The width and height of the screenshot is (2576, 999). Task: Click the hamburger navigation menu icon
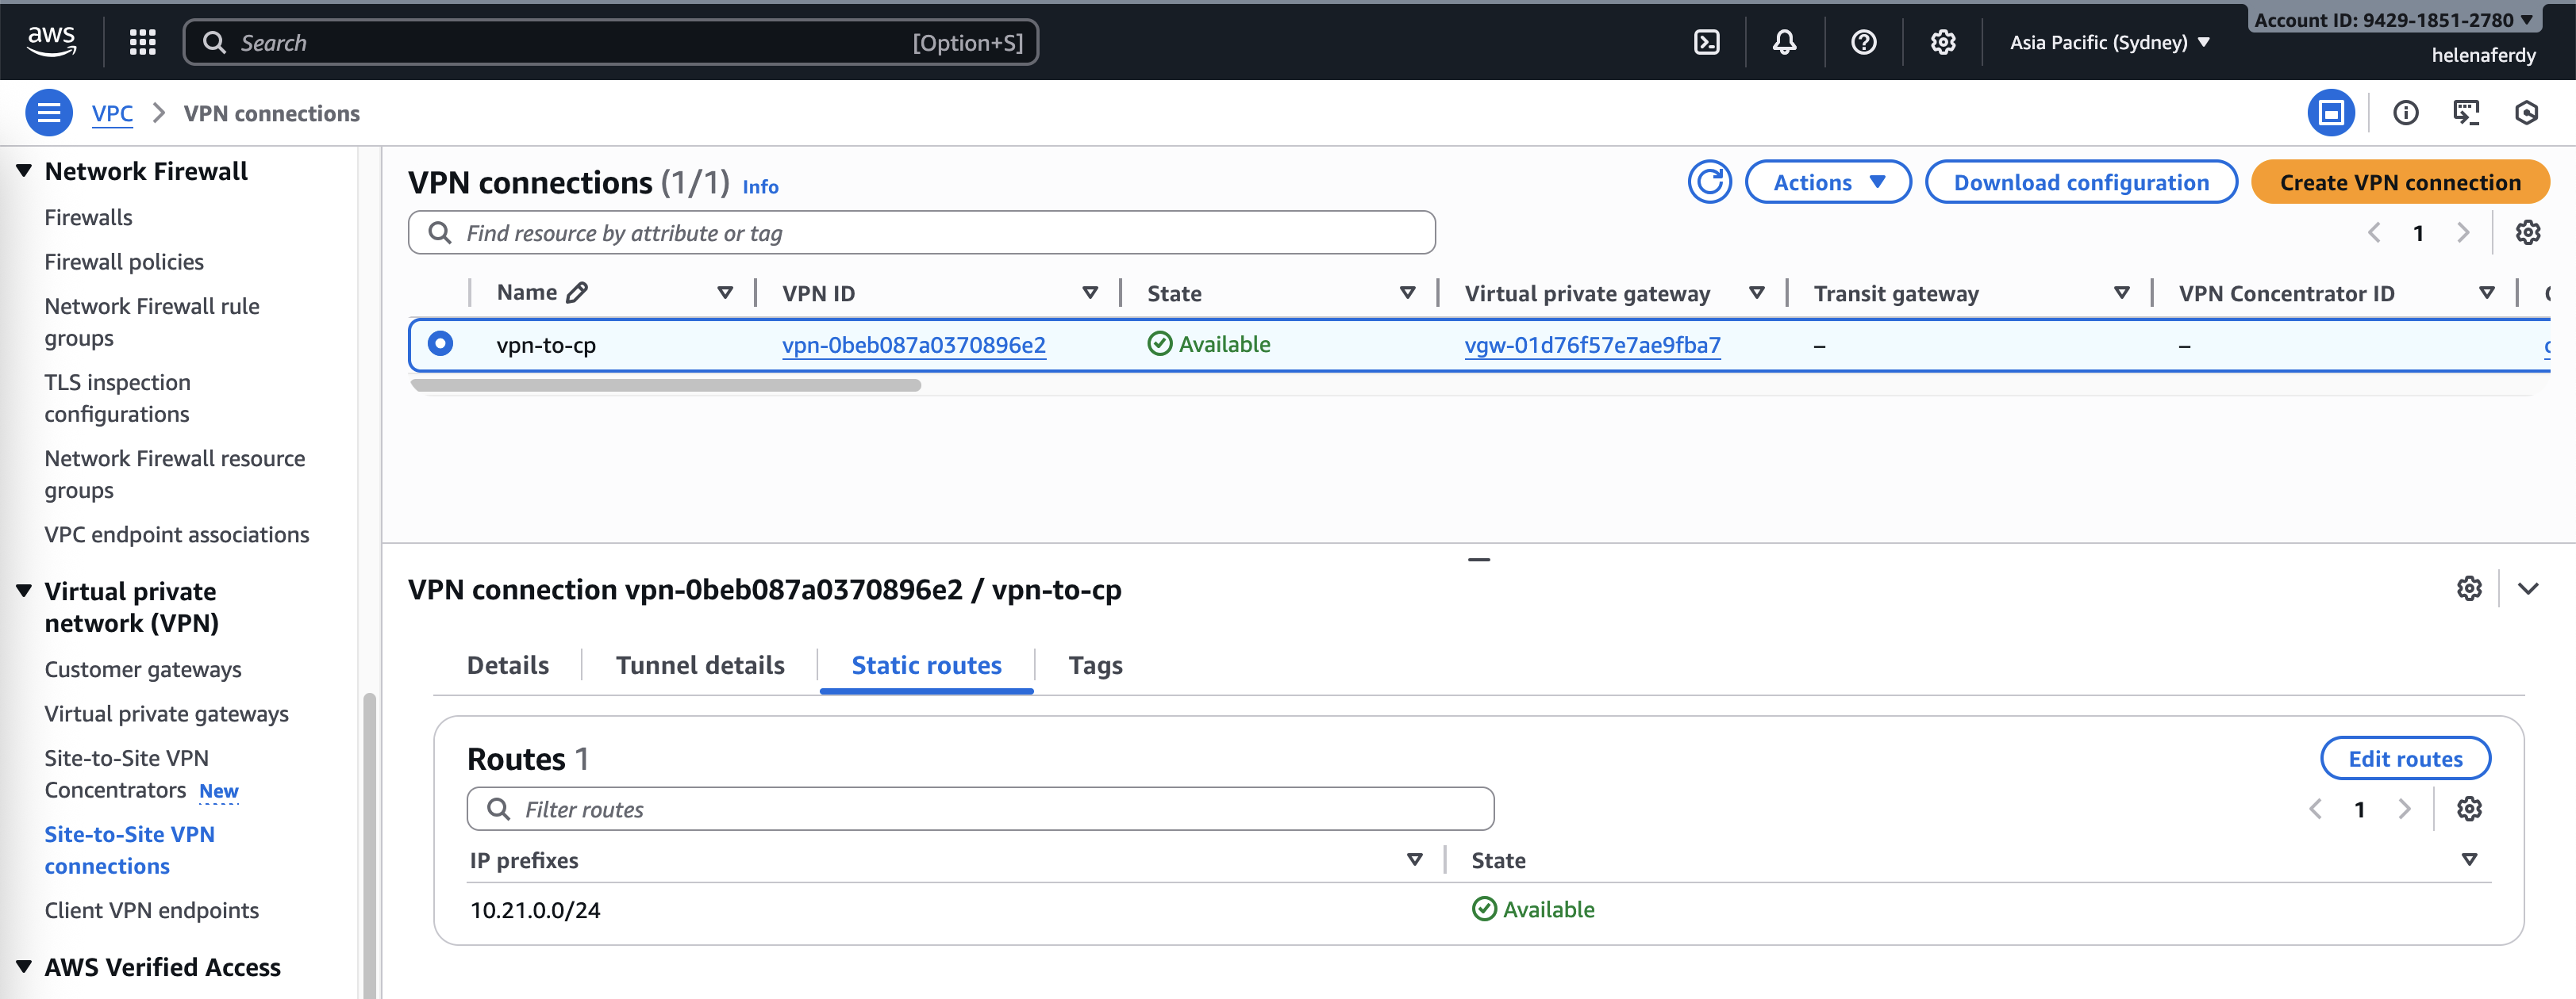click(x=48, y=113)
